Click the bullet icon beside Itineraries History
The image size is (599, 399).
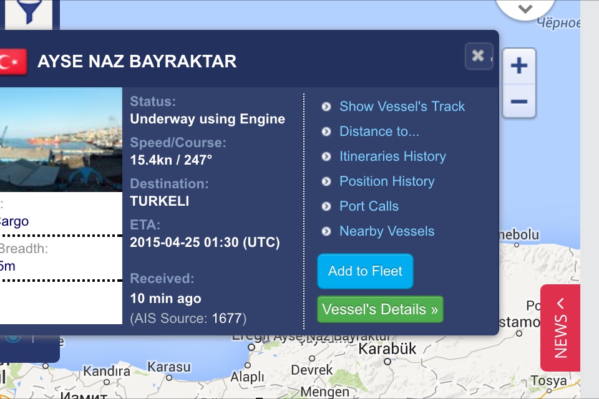pyautogui.click(x=326, y=156)
